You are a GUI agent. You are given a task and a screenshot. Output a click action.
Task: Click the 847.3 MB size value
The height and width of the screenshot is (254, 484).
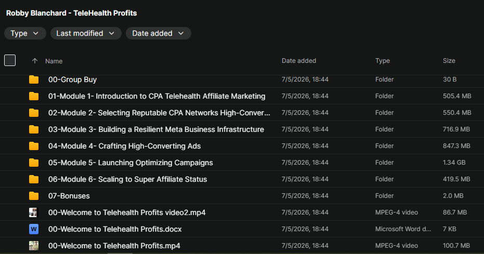coord(456,146)
